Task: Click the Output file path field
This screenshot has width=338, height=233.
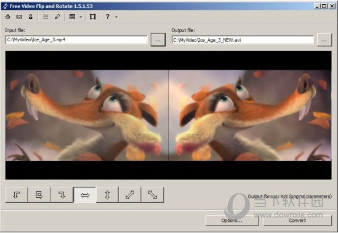Action: point(243,40)
